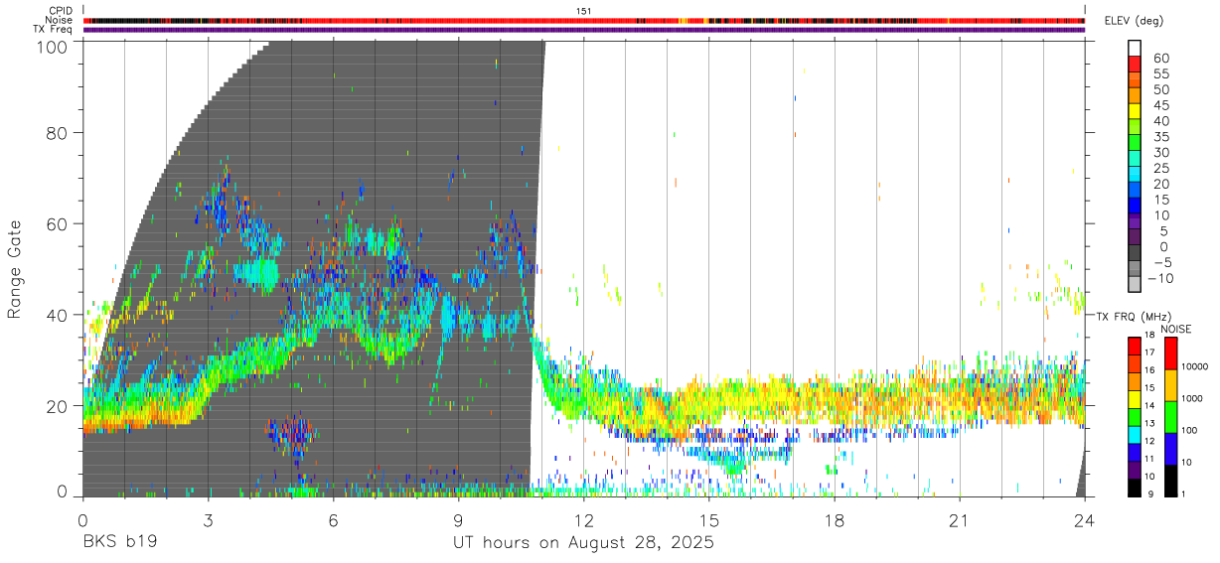
Task: Choose the black NOISE swatch between 1 and 10
Action: pos(1170,481)
